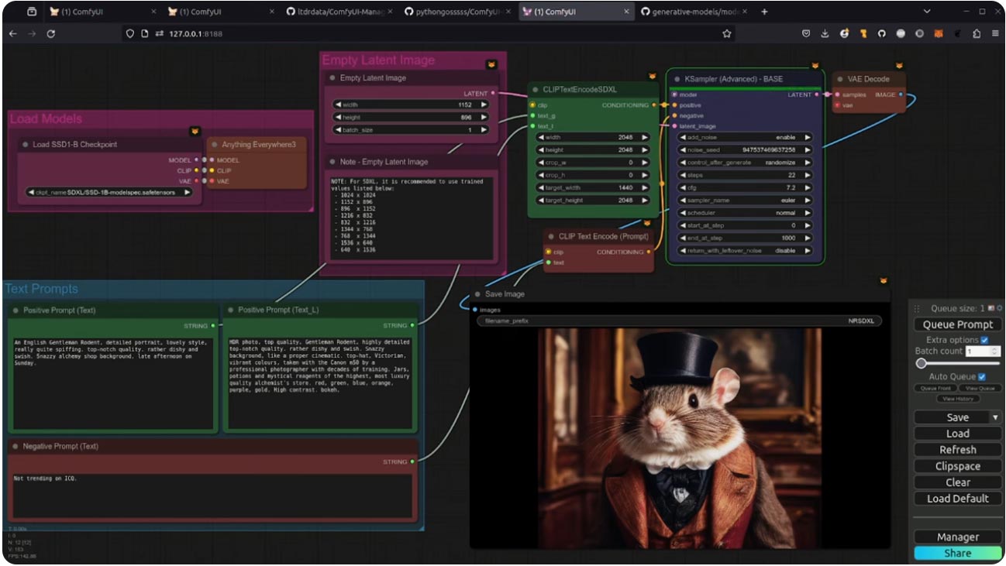Switch to the generative-models tab
The height and width of the screenshot is (566, 1006).
694,12
